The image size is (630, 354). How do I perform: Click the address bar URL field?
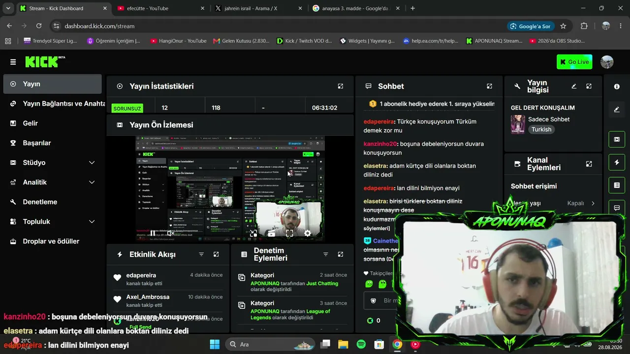tap(276, 26)
